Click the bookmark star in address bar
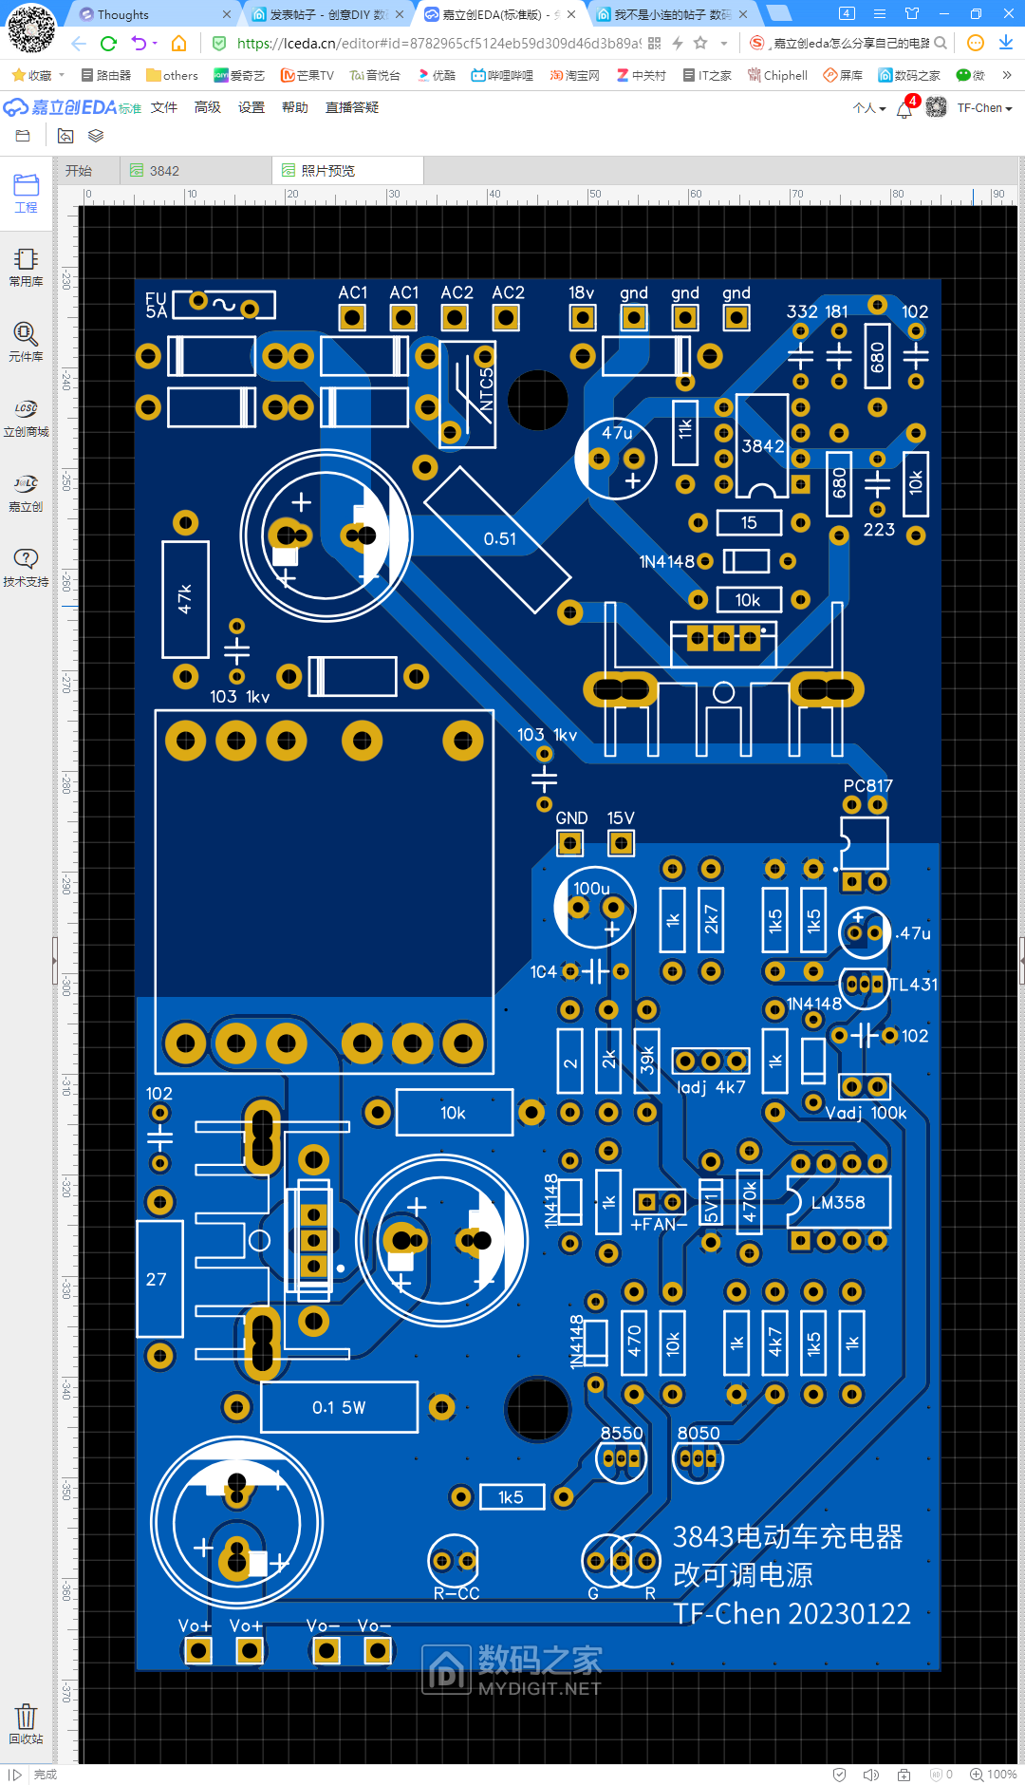1025x1785 pixels. click(700, 43)
